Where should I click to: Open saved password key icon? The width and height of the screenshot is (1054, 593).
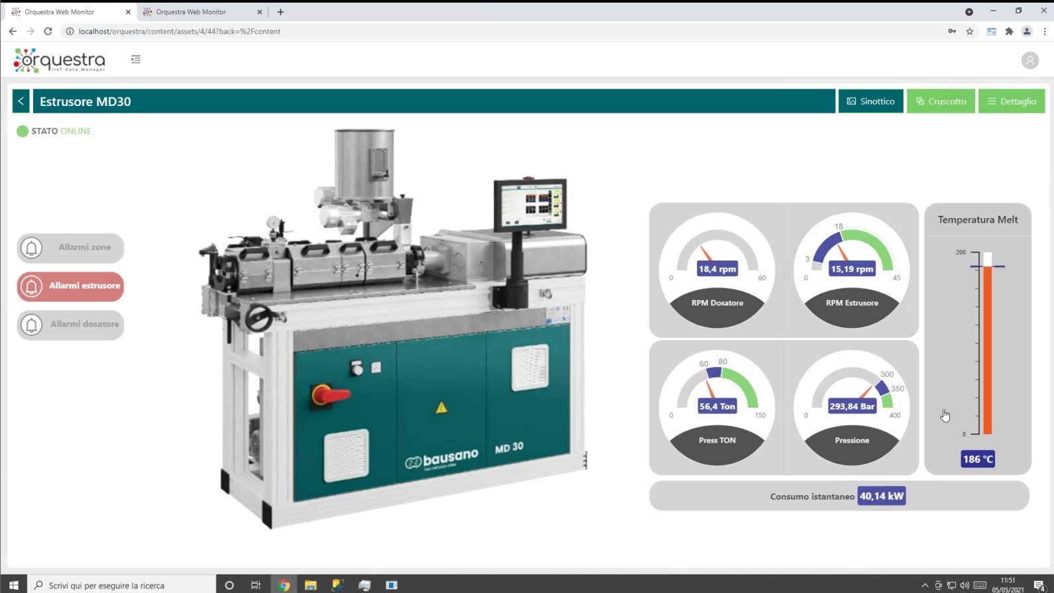point(952,31)
